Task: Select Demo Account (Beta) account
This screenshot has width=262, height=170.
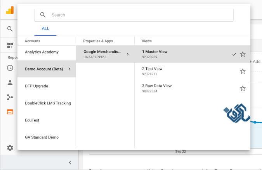Action: tap(47, 69)
